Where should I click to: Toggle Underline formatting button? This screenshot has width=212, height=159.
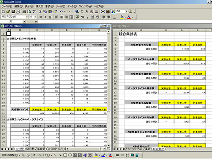[x=50, y=17]
